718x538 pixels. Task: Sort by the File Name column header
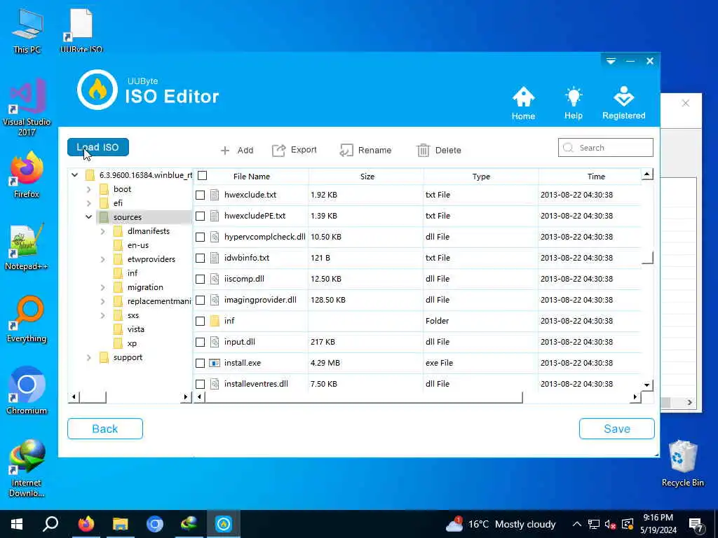pos(252,177)
